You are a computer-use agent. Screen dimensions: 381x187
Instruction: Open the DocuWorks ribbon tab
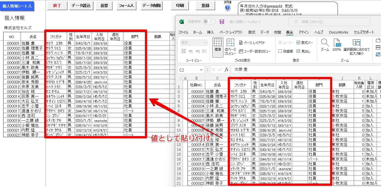339,32
